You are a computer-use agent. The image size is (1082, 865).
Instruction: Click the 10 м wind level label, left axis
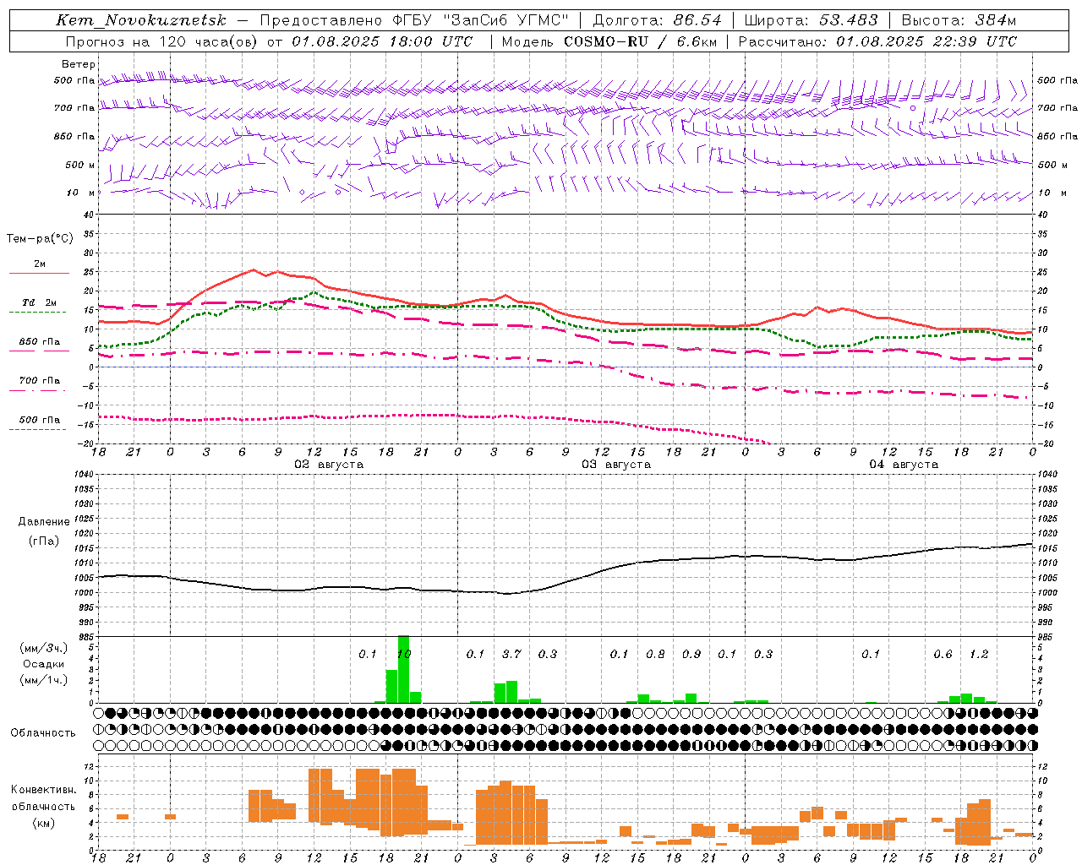tap(81, 193)
